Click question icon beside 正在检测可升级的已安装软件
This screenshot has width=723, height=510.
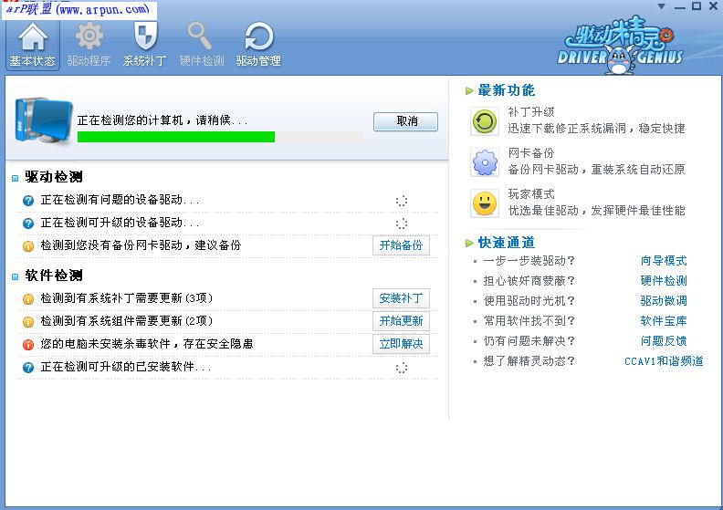[28, 367]
